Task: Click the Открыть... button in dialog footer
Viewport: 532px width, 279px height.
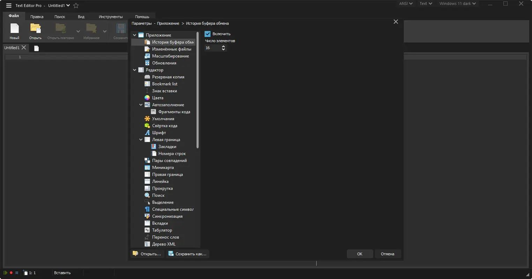Action: tap(147, 254)
